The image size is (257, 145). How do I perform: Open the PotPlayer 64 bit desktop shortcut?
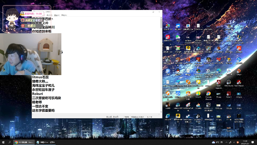(198, 84)
